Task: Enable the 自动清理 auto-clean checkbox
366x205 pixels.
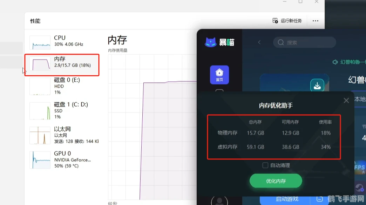Action: 265,165
